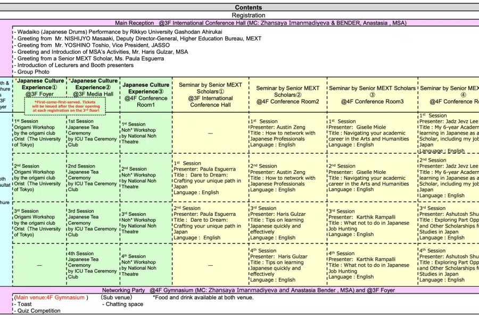This screenshot has height=319, width=479.
Task: Click the 3rd Session "Exploring Part" scholarships cell
Action: pyautogui.click(x=449, y=223)
